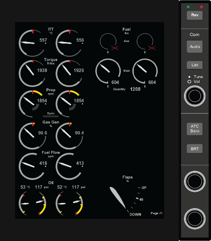This screenshot has width=211, height=241.
Task: Click the left Gas Gen gauge reading 90.6
Action: tap(33, 136)
